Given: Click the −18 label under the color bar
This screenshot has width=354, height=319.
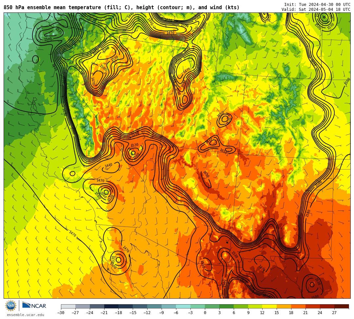Looking at the screenshot, I should (x=119, y=313).
